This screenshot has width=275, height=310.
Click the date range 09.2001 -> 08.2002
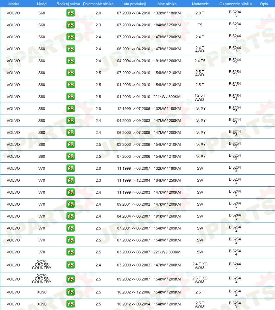(134, 205)
